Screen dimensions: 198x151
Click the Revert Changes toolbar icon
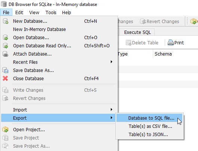point(143,21)
